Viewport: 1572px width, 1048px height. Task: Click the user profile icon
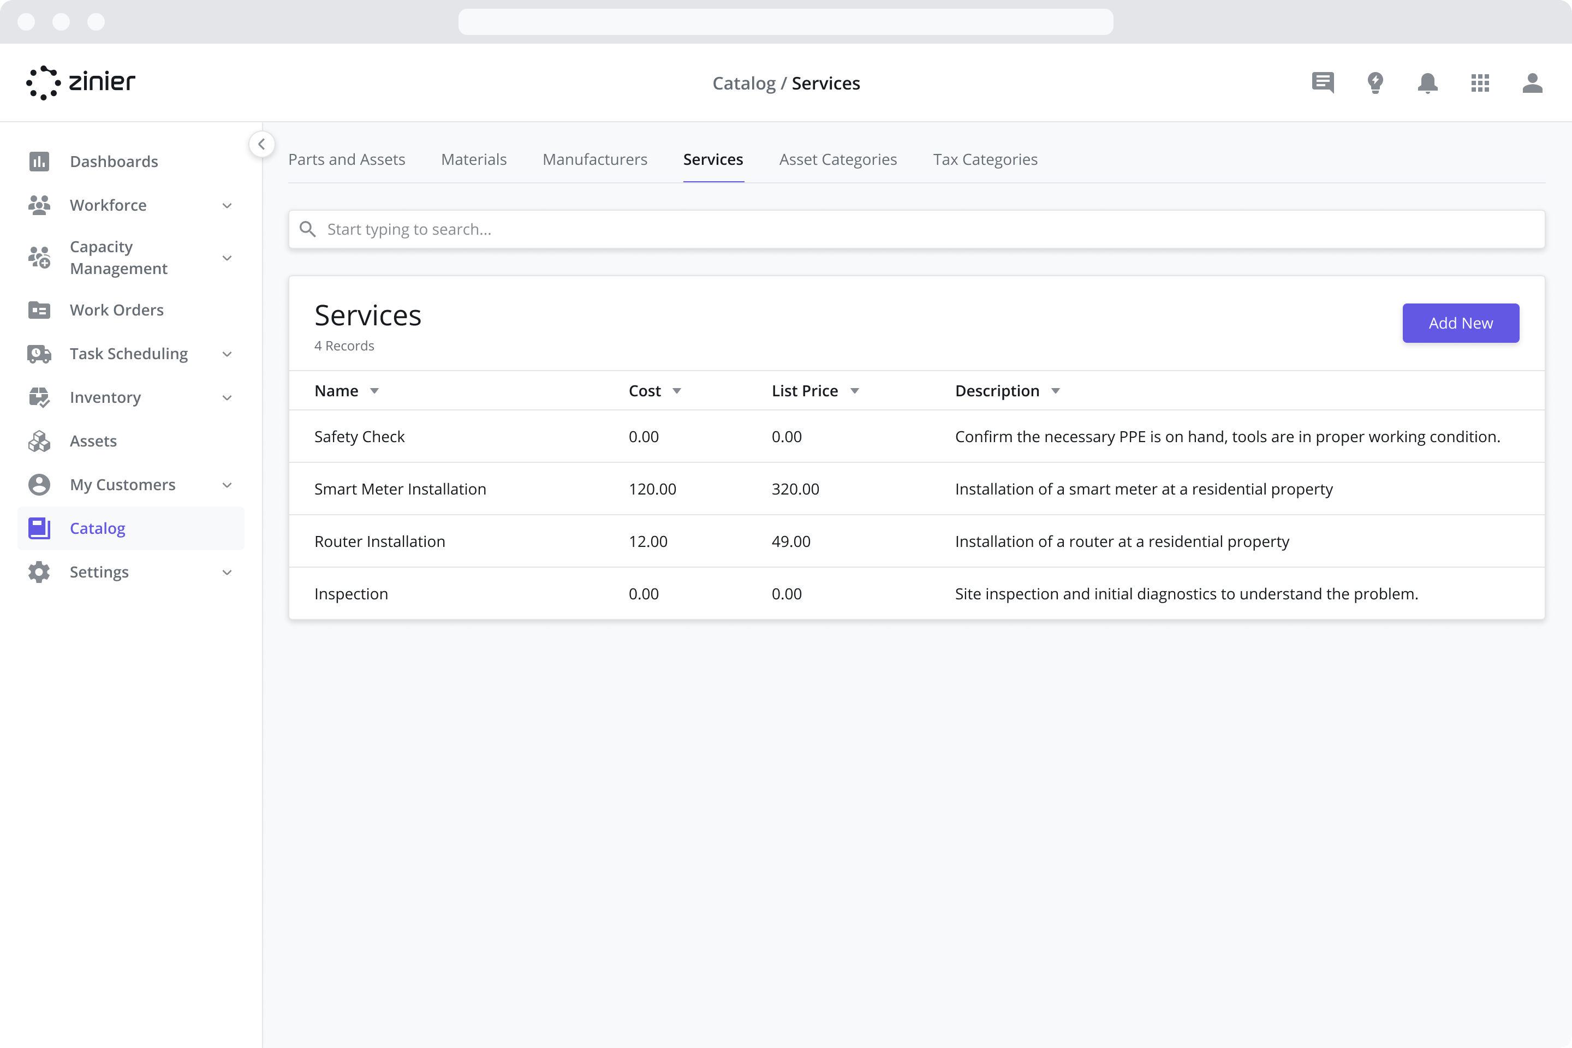[1533, 83]
